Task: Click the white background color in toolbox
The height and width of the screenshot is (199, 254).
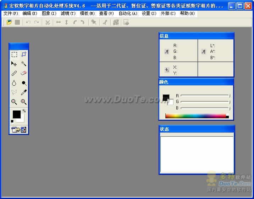Action: [22, 120]
